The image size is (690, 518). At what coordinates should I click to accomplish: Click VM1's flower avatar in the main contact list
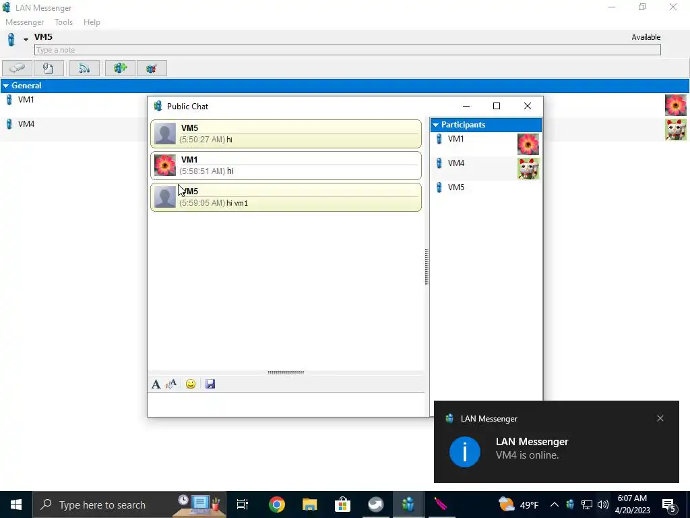(x=675, y=105)
